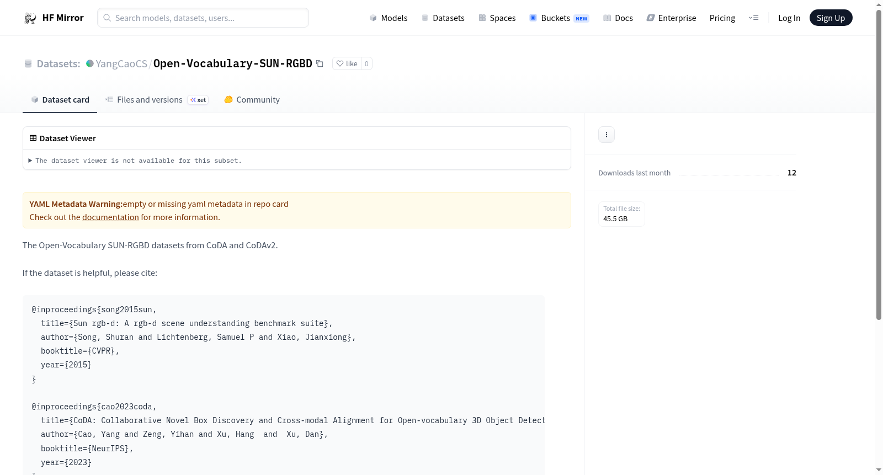Viewport: 883px width, 475px height.
Task: Click the Open-Vocabulary SUN-RGBD description sentence
Action: tap(150, 245)
